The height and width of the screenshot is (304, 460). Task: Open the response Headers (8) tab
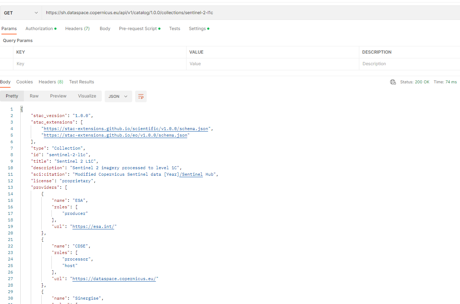[x=51, y=82]
